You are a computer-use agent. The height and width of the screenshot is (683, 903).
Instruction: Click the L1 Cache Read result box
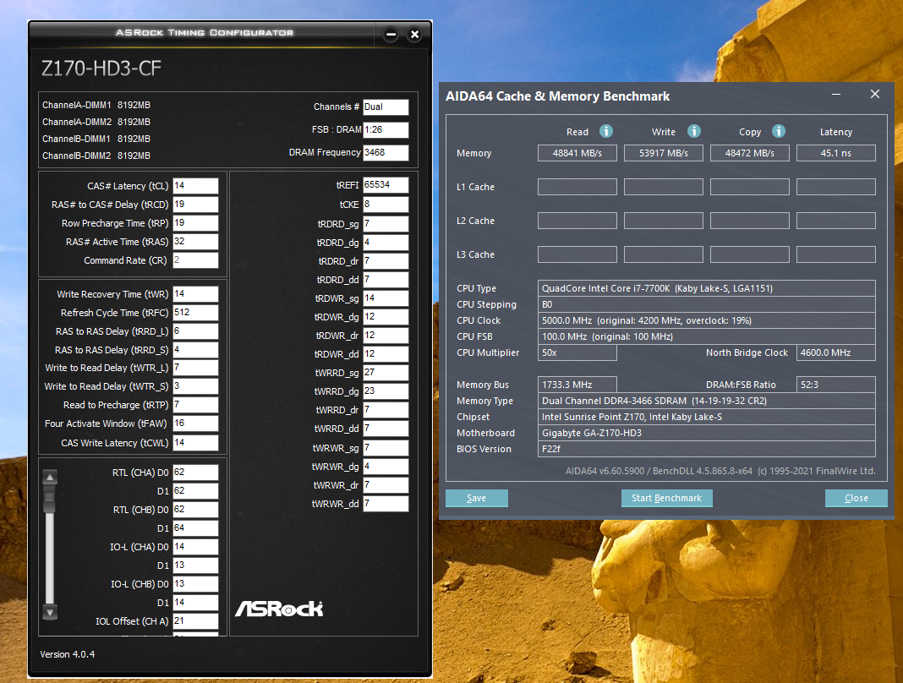point(577,187)
